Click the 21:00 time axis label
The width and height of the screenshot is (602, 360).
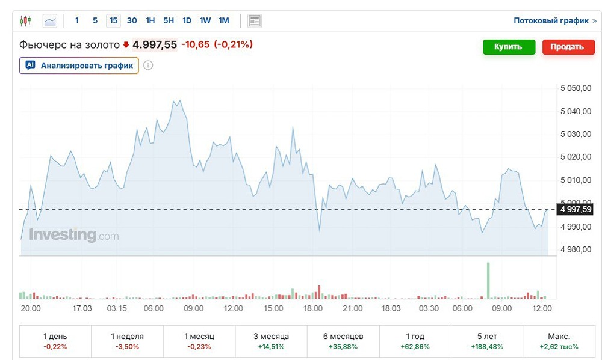click(352, 309)
